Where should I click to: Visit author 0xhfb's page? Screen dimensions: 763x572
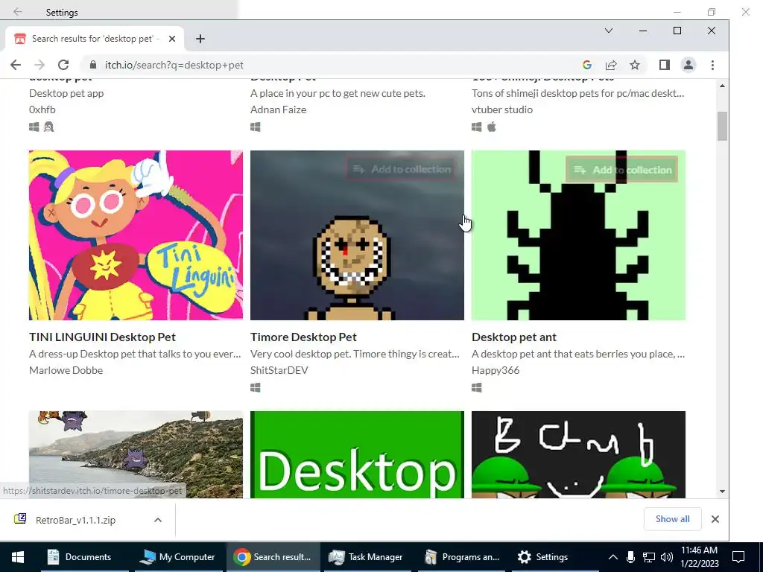tap(42, 109)
